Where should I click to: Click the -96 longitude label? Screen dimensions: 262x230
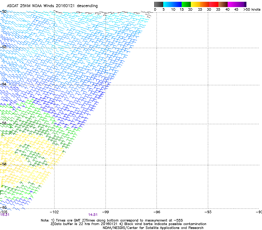tap(157, 212)
